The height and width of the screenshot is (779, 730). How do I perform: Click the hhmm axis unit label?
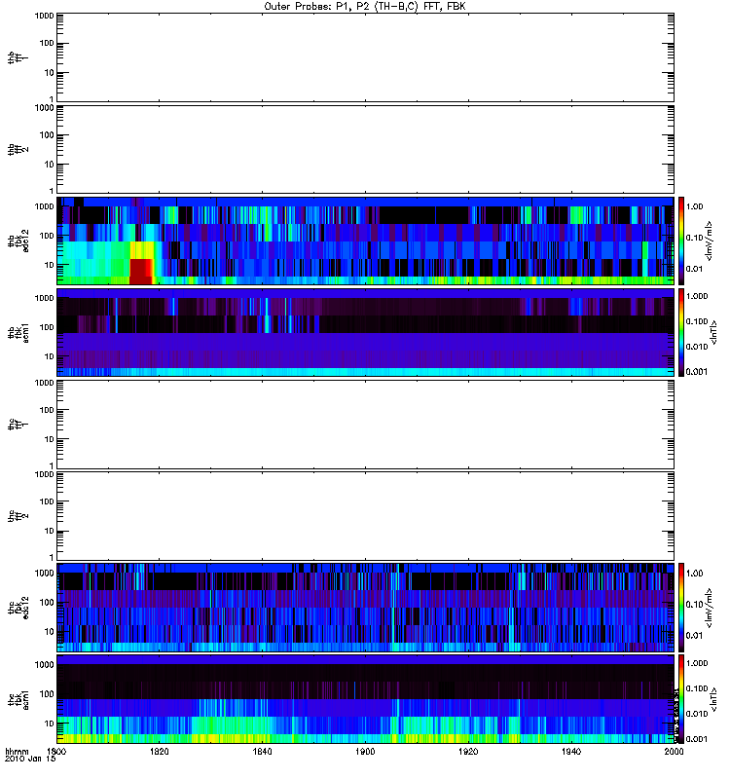pyautogui.click(x=17, y=752)
